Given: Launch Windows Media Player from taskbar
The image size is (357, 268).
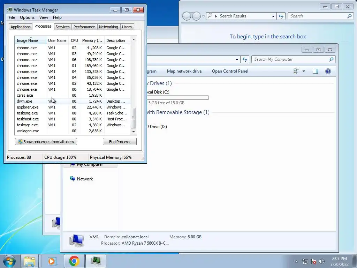Looking at the screenshot, I should pos(52,261).
